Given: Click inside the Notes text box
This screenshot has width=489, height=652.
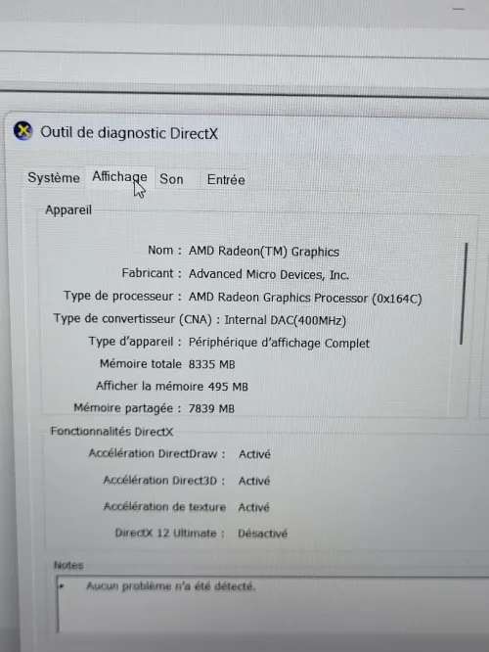Looking at the screenshot, I should [273, 605].
